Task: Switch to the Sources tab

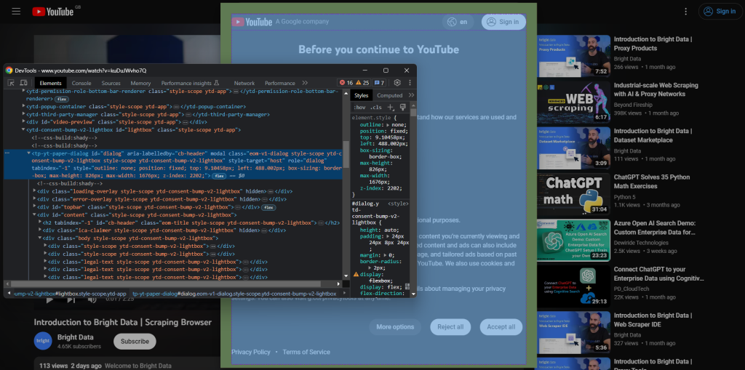Action: [x=111, y=83]
